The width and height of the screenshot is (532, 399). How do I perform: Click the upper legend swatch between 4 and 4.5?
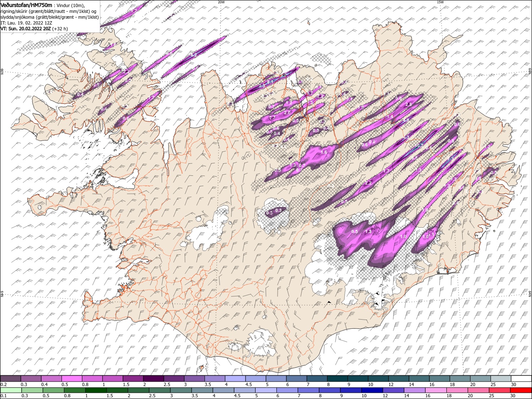(x=235, y=379)
